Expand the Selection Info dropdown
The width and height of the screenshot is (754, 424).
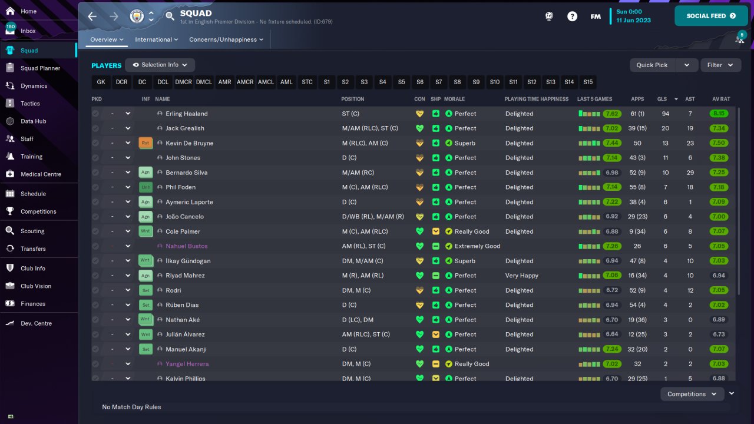160,65
